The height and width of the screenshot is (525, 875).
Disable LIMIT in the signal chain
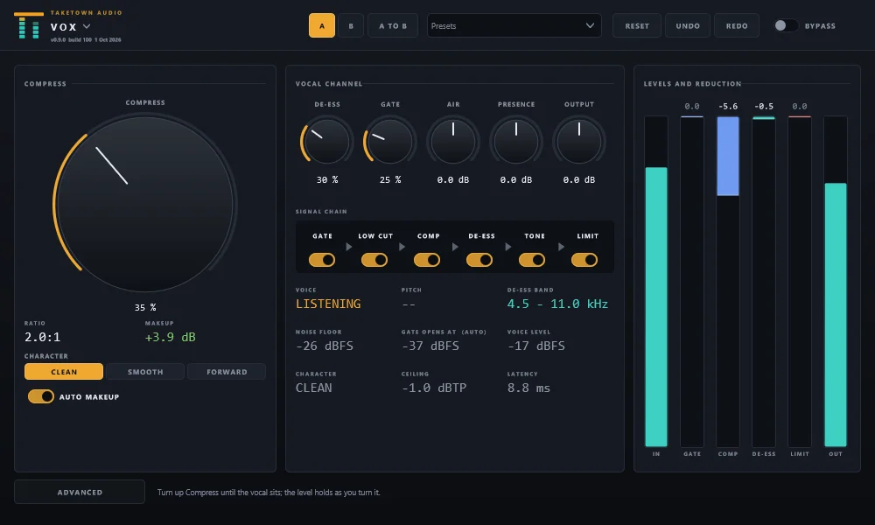coord(584,260)
